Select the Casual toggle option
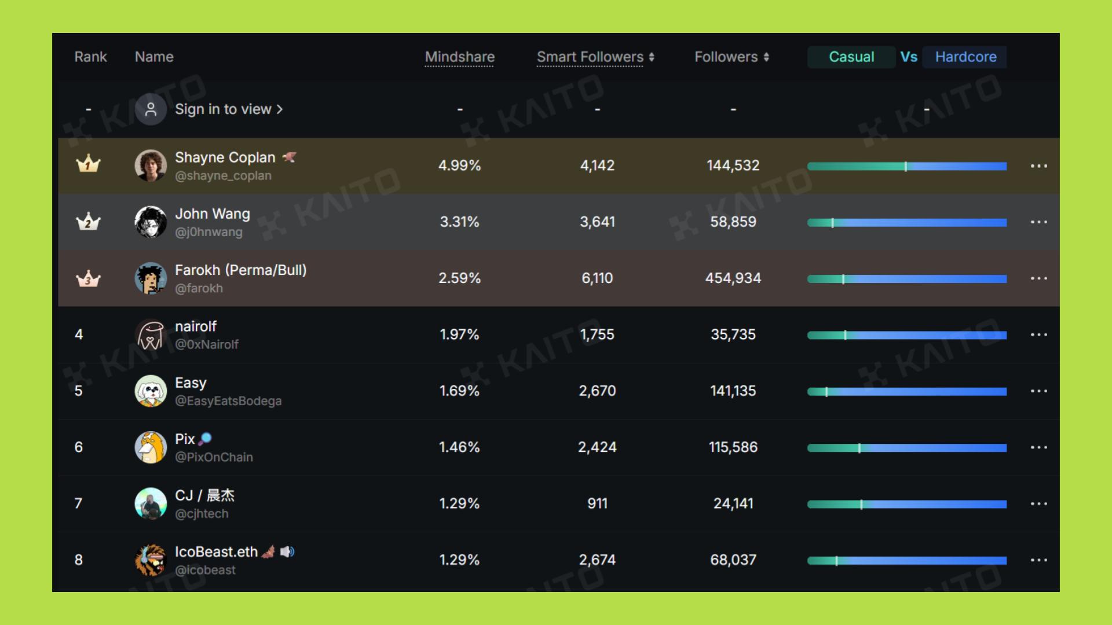Image resolution: width=1112 pixels, height=625 pixels. point(851,57)
